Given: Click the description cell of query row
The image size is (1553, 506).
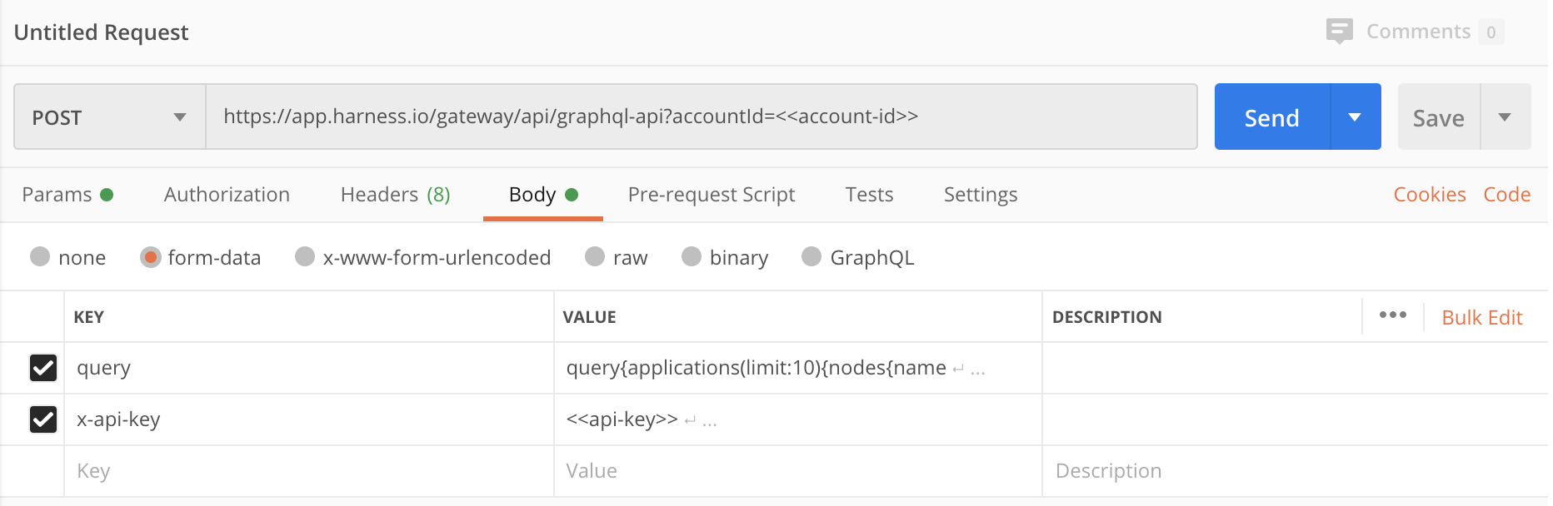Looking at the screenshot, I should tap(1295, 368).
